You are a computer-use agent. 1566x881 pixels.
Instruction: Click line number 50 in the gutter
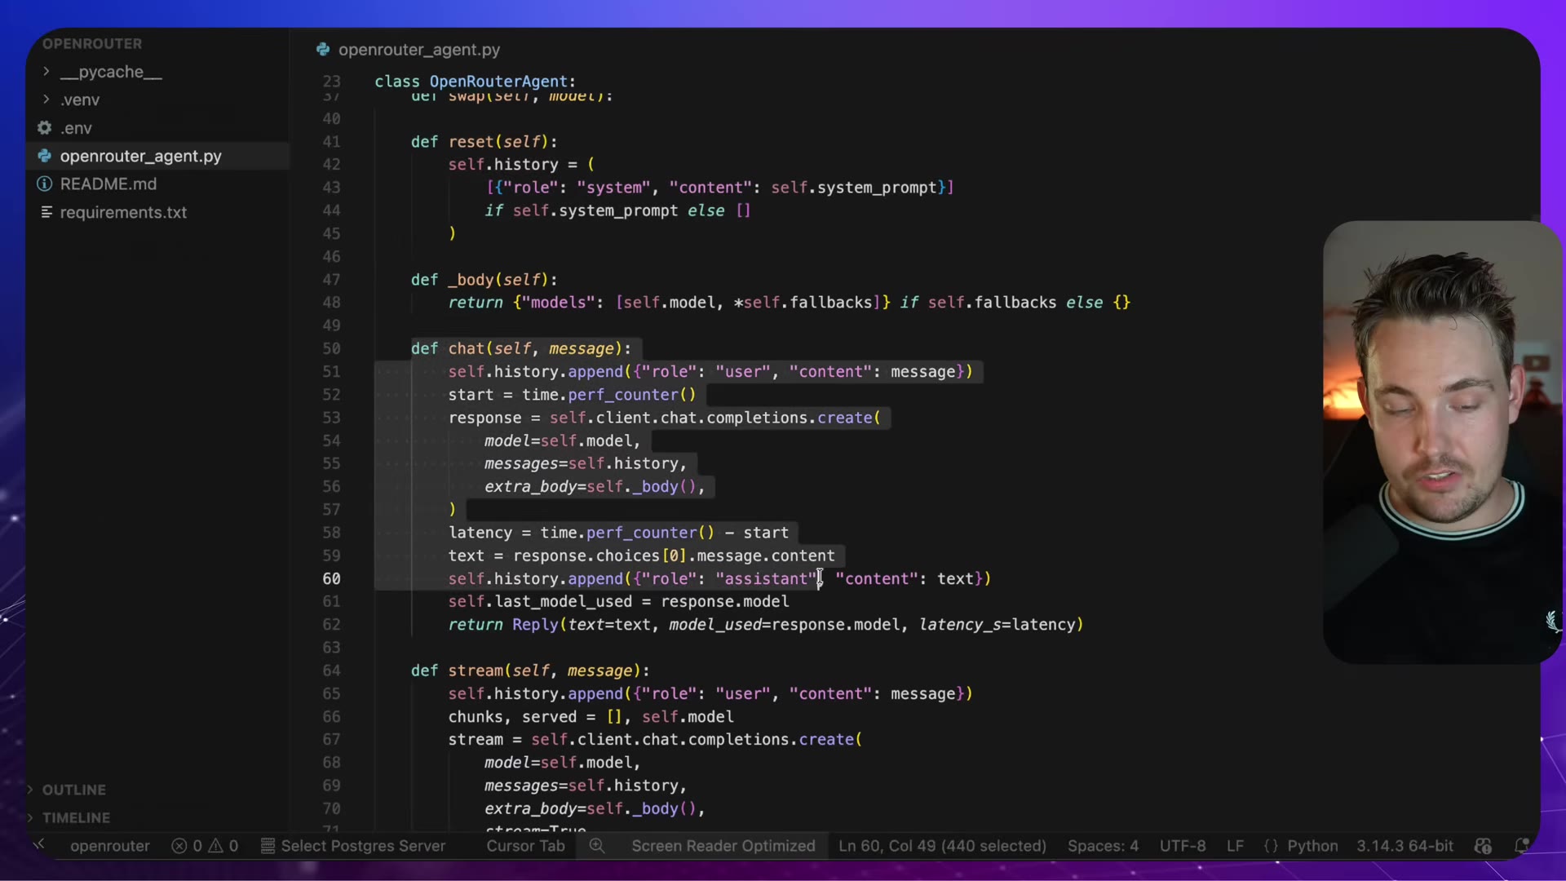pos(331,348)
